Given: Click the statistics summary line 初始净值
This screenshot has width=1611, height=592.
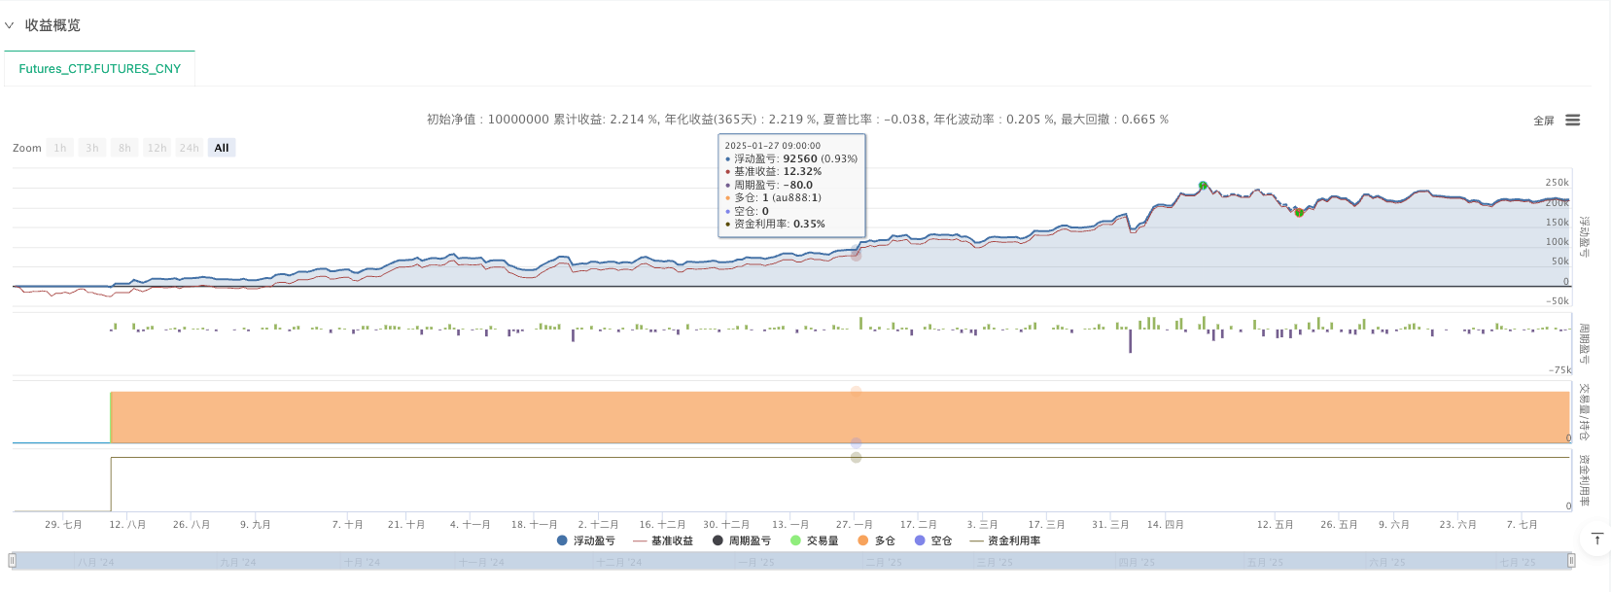Looking at the screenshot, I should click(x=797, y=120).
